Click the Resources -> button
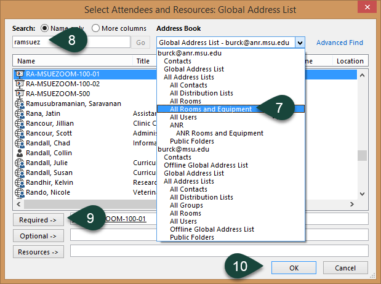 (x=38, y=251)
